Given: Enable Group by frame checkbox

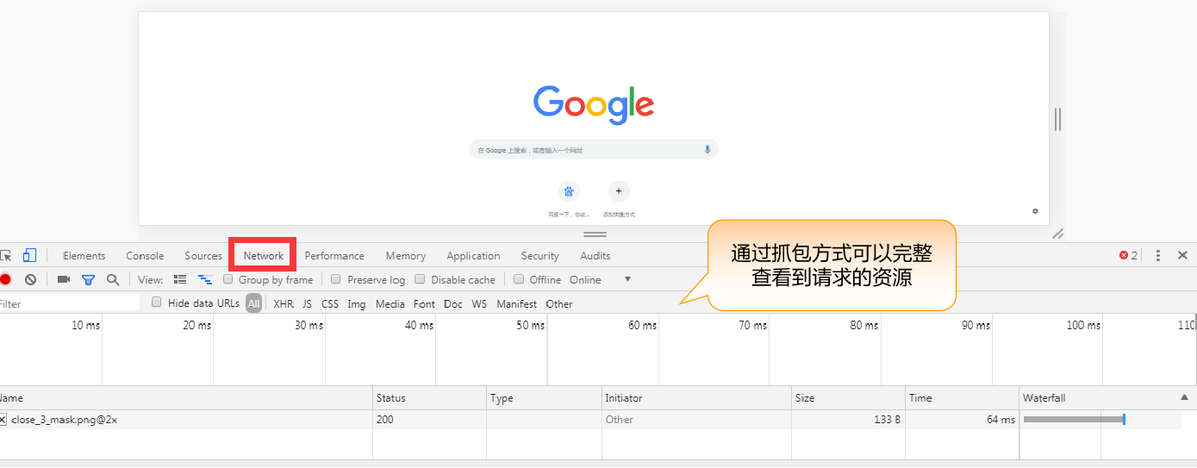Looking at the screenshot, I should (228, 279).
